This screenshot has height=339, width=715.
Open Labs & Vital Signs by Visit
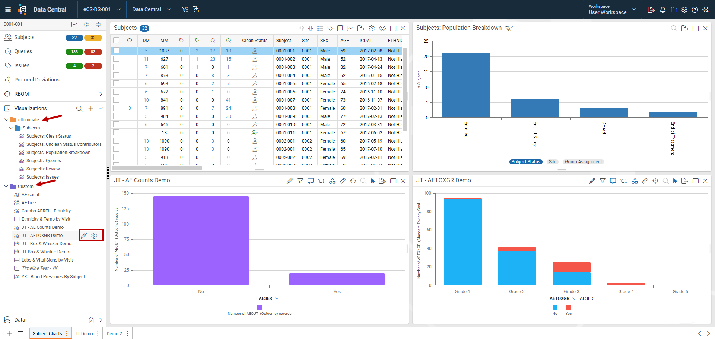[47, 260]
